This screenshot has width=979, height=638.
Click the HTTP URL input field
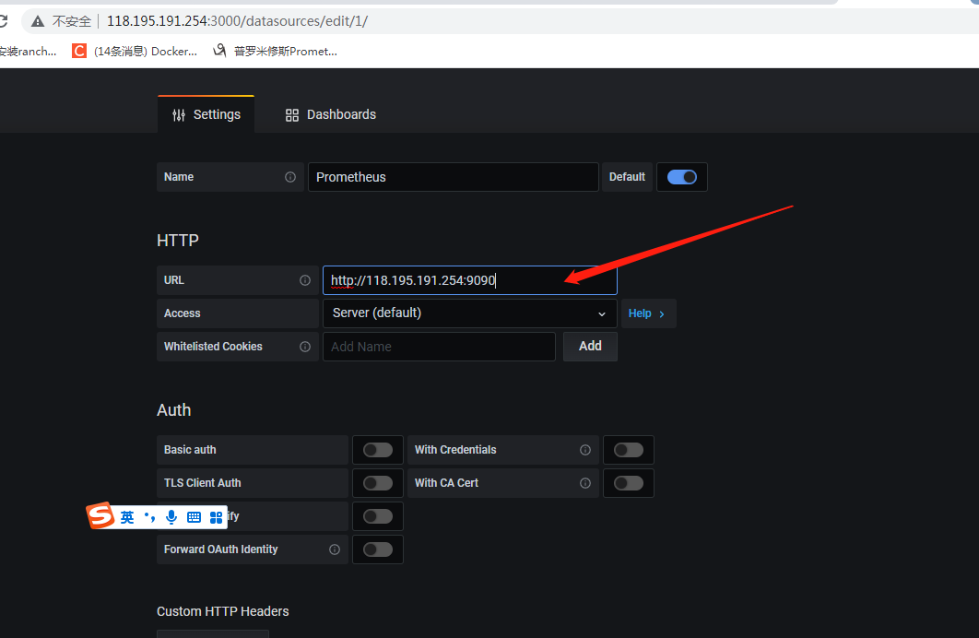pos(469,280)
